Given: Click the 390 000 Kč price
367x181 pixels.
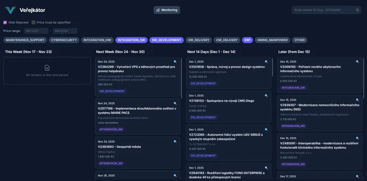Looking at the screenshot, I should [105, 85].
